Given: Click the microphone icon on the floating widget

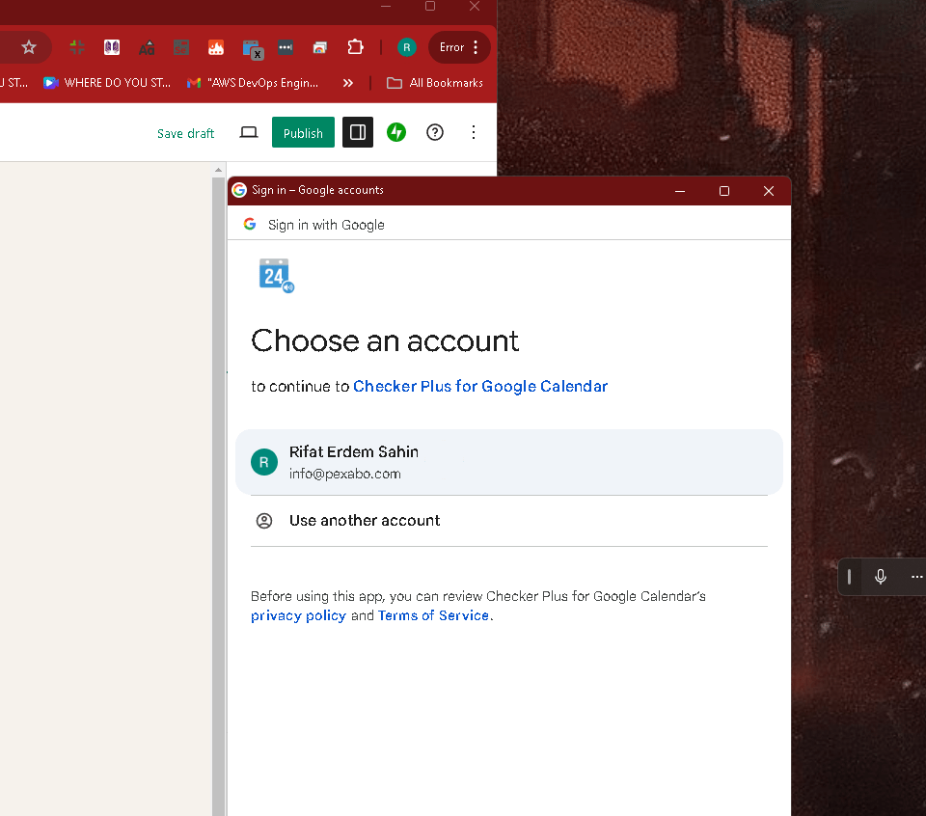Looking at the screenshot, I should (880, 577).
